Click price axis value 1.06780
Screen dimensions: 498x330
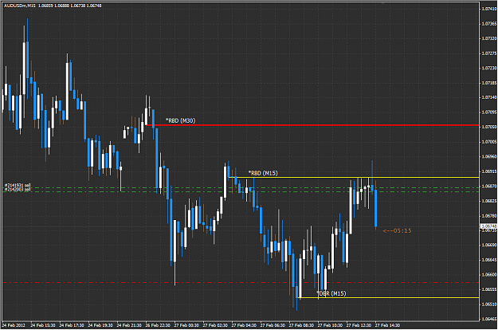pyautogui.click(x=489, y=216)
